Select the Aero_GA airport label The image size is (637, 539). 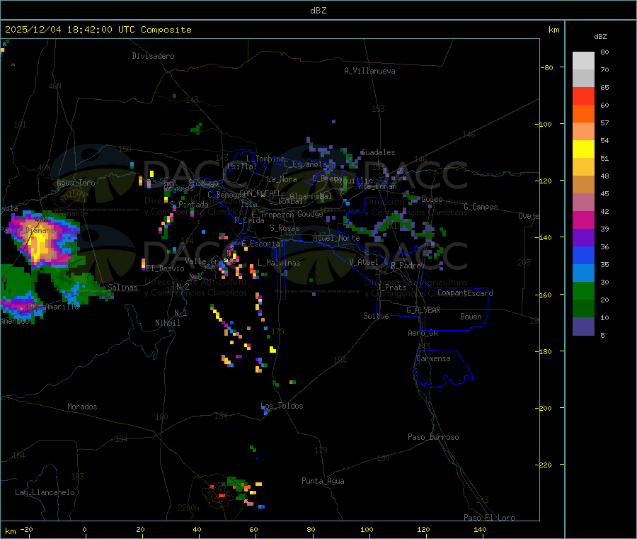point(423,333)
